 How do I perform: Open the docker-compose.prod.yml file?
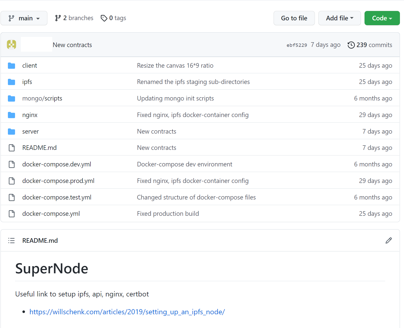[x=58, y=181]
